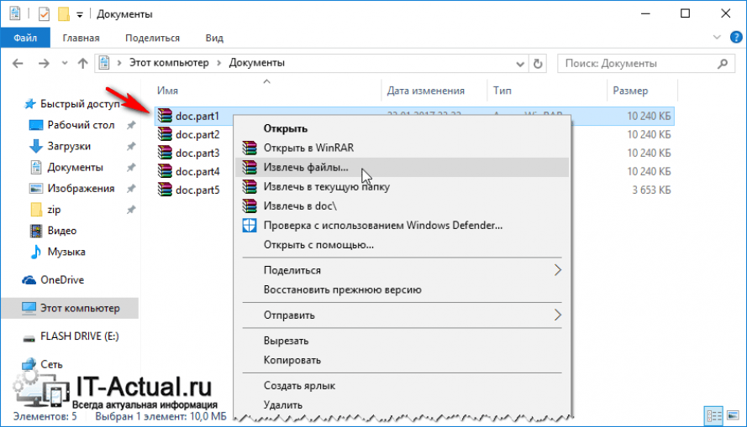Select the OneDrive cloud icon in the sidebar
This screenshot has height=427, width=747.
pos(29,280)
